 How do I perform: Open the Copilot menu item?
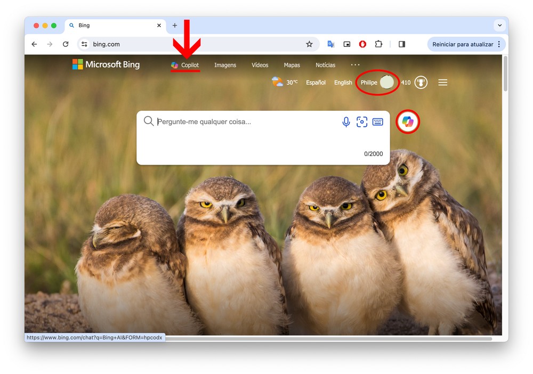(185, 65)
